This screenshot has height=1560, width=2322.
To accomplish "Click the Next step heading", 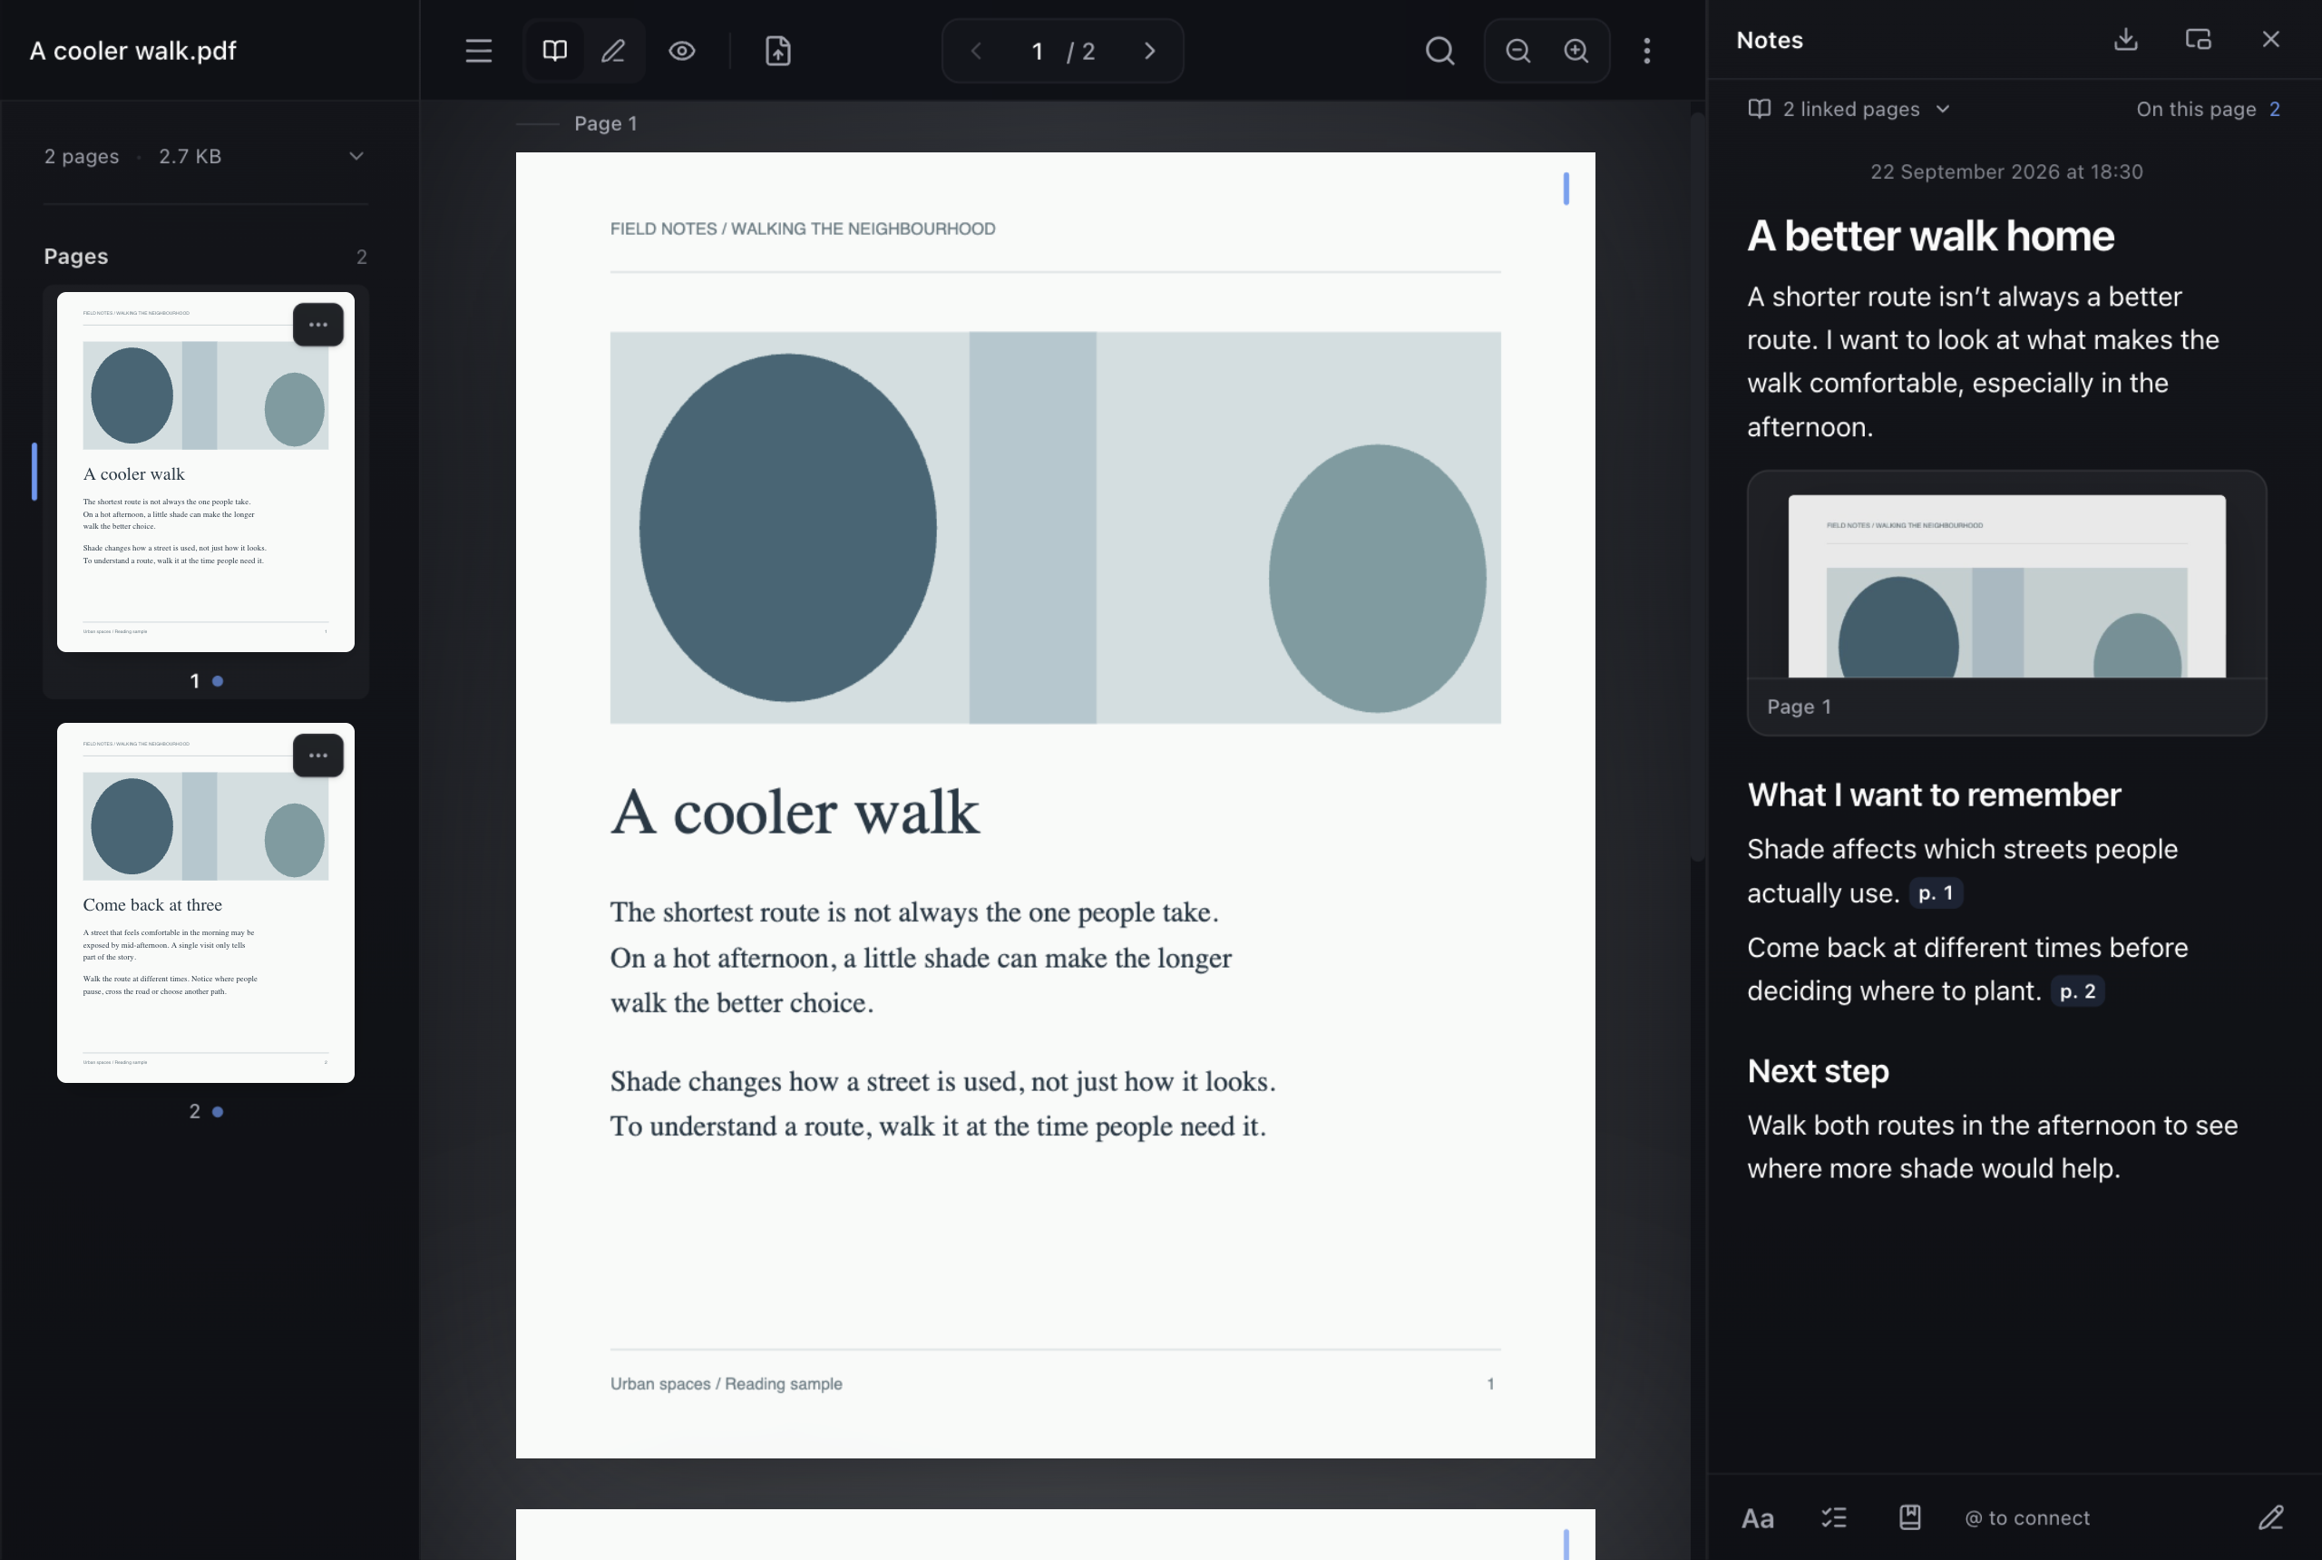I will (x=1818, y=1071).
